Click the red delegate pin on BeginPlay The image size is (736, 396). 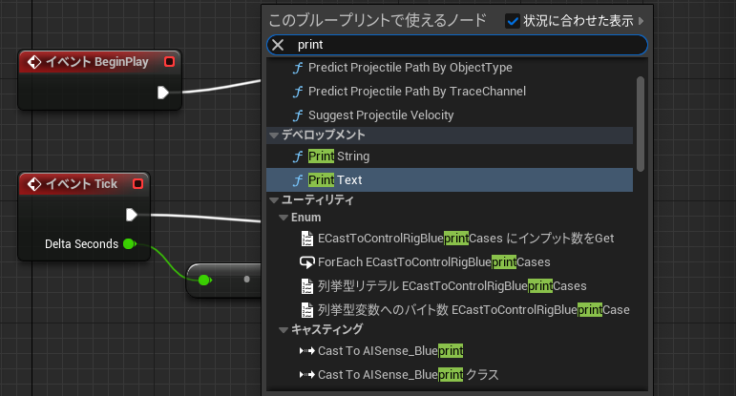[x=169, y=62]
